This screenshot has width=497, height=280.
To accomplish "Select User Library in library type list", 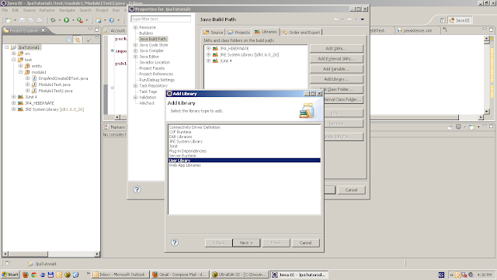I will click(245, 161).
